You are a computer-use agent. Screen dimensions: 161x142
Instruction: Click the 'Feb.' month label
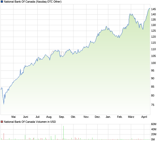coord(120,117)
